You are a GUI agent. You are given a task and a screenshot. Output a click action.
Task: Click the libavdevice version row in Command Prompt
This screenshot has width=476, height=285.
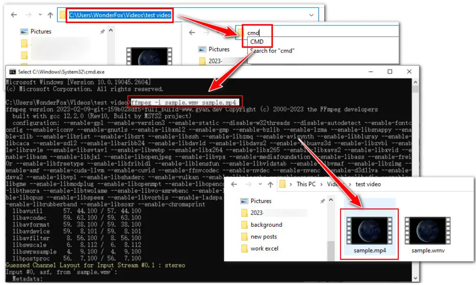(x=77, y=231)
